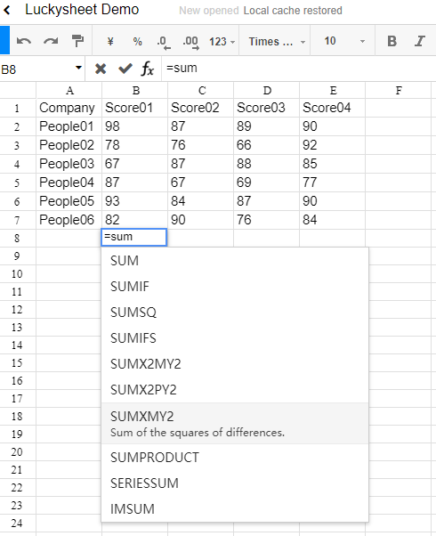Select row 1 header
The height and width of the screenshot is (536, 436).
(x=18, y=109)
